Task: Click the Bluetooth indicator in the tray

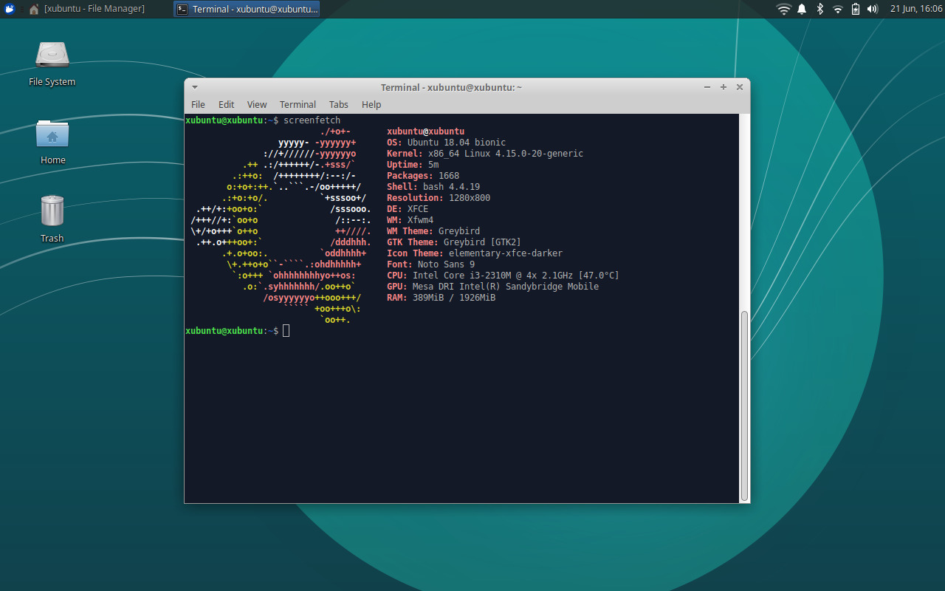Action: point(821,9)
